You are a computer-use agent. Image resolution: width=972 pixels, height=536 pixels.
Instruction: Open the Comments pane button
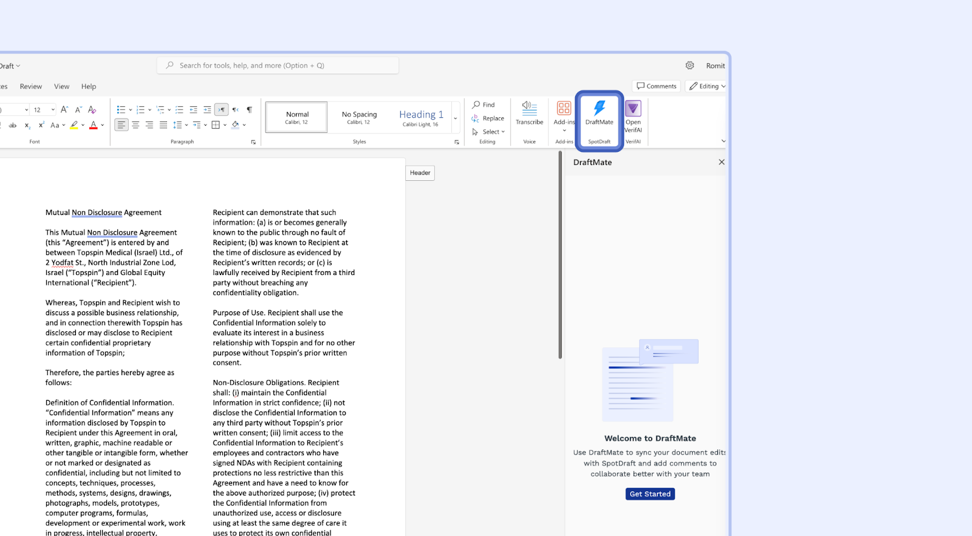656,86
